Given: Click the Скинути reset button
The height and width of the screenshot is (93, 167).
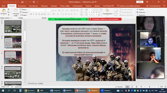Looking at the screenshot, I should (24, 12).
